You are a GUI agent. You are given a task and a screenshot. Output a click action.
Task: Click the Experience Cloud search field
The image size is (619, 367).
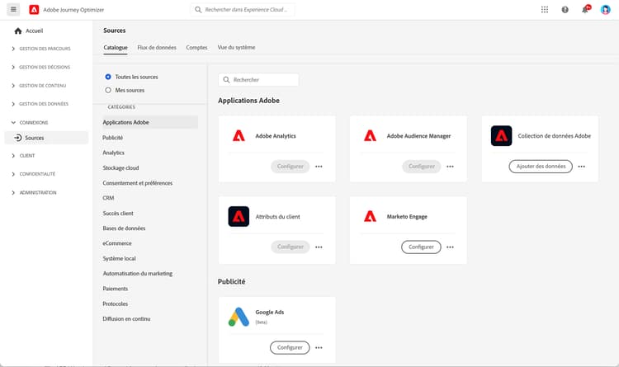[242, 9]
